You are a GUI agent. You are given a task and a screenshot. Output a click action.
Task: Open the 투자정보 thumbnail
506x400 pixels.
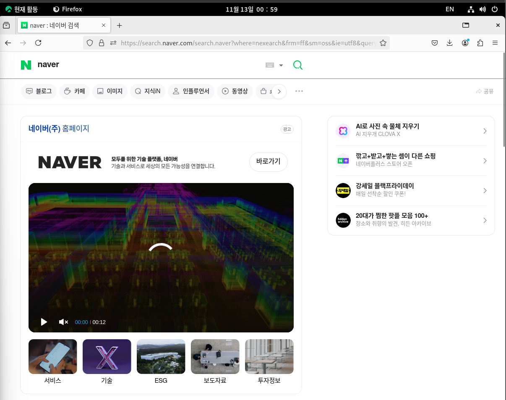pos(269,356)
